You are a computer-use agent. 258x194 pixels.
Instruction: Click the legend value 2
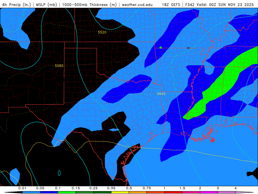[200, 188]
